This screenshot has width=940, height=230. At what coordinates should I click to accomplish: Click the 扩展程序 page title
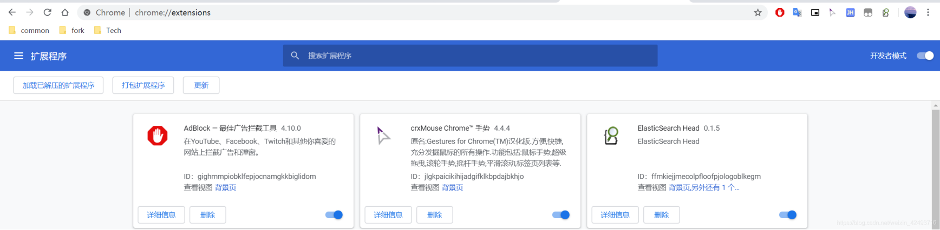point(49,56)
